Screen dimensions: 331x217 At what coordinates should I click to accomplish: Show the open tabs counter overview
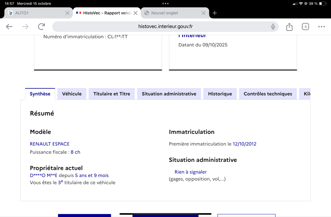pos(305,27)
